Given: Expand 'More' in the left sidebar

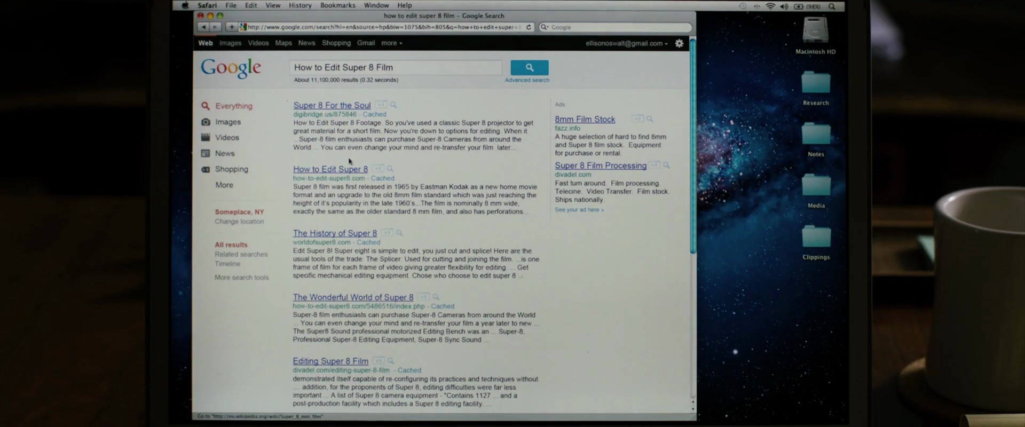Looking at the screenshot, I should click(224, 185).
